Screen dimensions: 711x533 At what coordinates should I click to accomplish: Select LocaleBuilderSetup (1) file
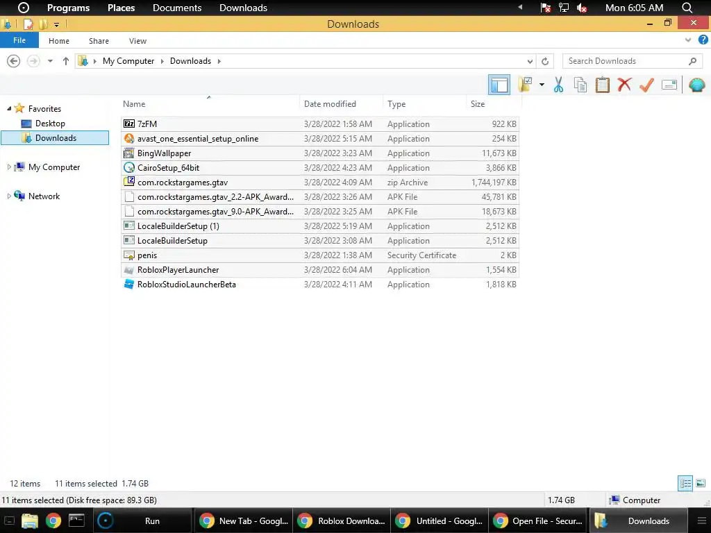(x=320, y=226)
